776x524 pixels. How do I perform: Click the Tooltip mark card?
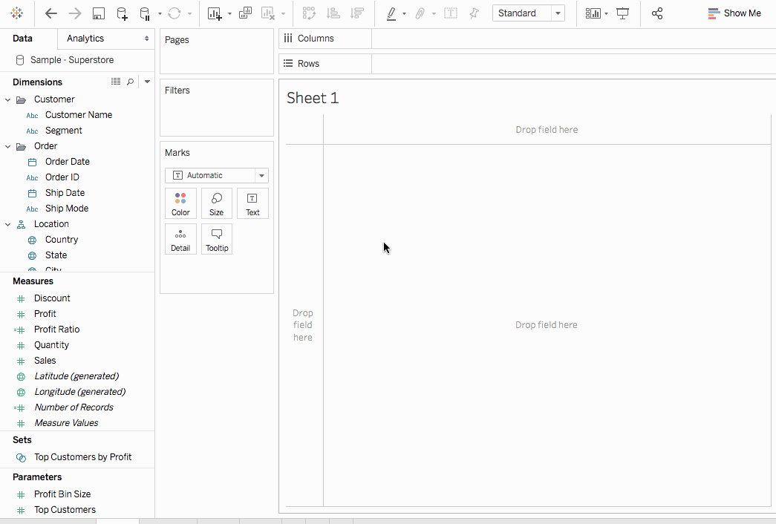pyautogui.click(x=217, y=239)
